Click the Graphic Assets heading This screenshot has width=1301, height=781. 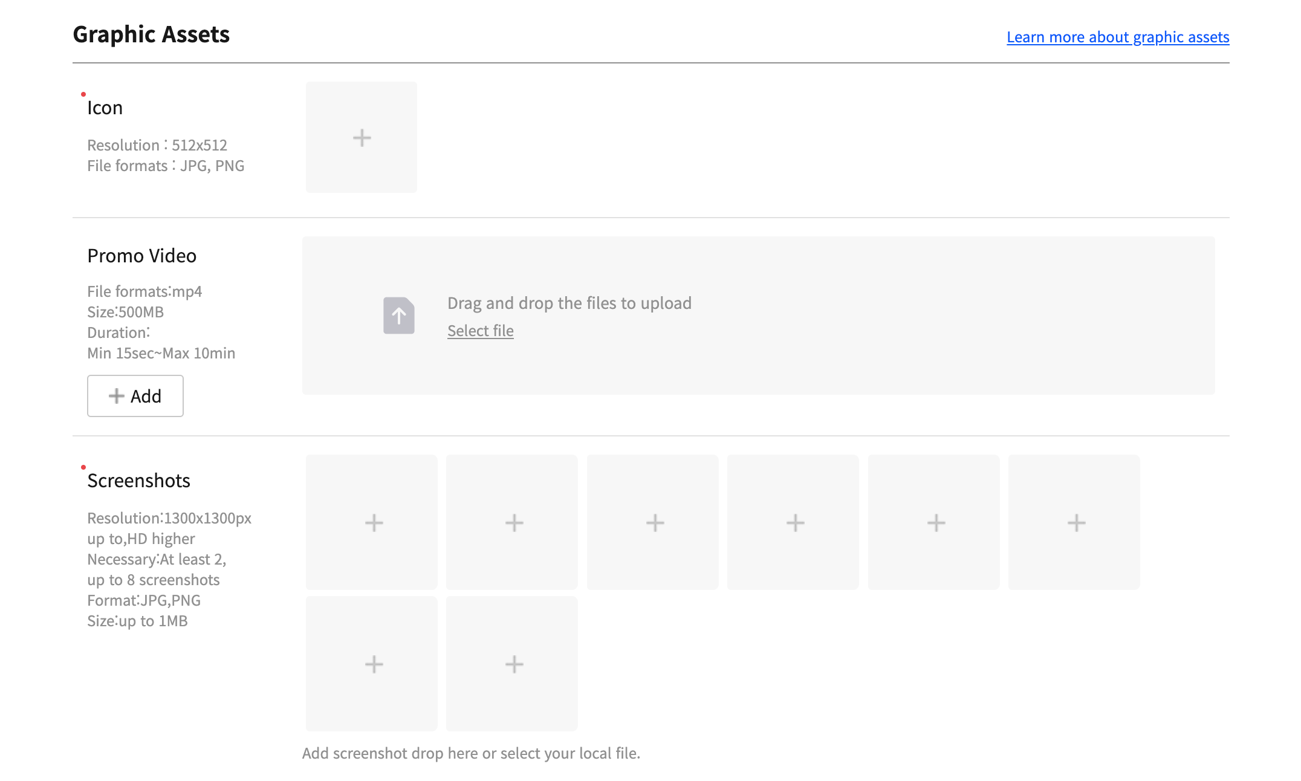[x=151, y=34]
